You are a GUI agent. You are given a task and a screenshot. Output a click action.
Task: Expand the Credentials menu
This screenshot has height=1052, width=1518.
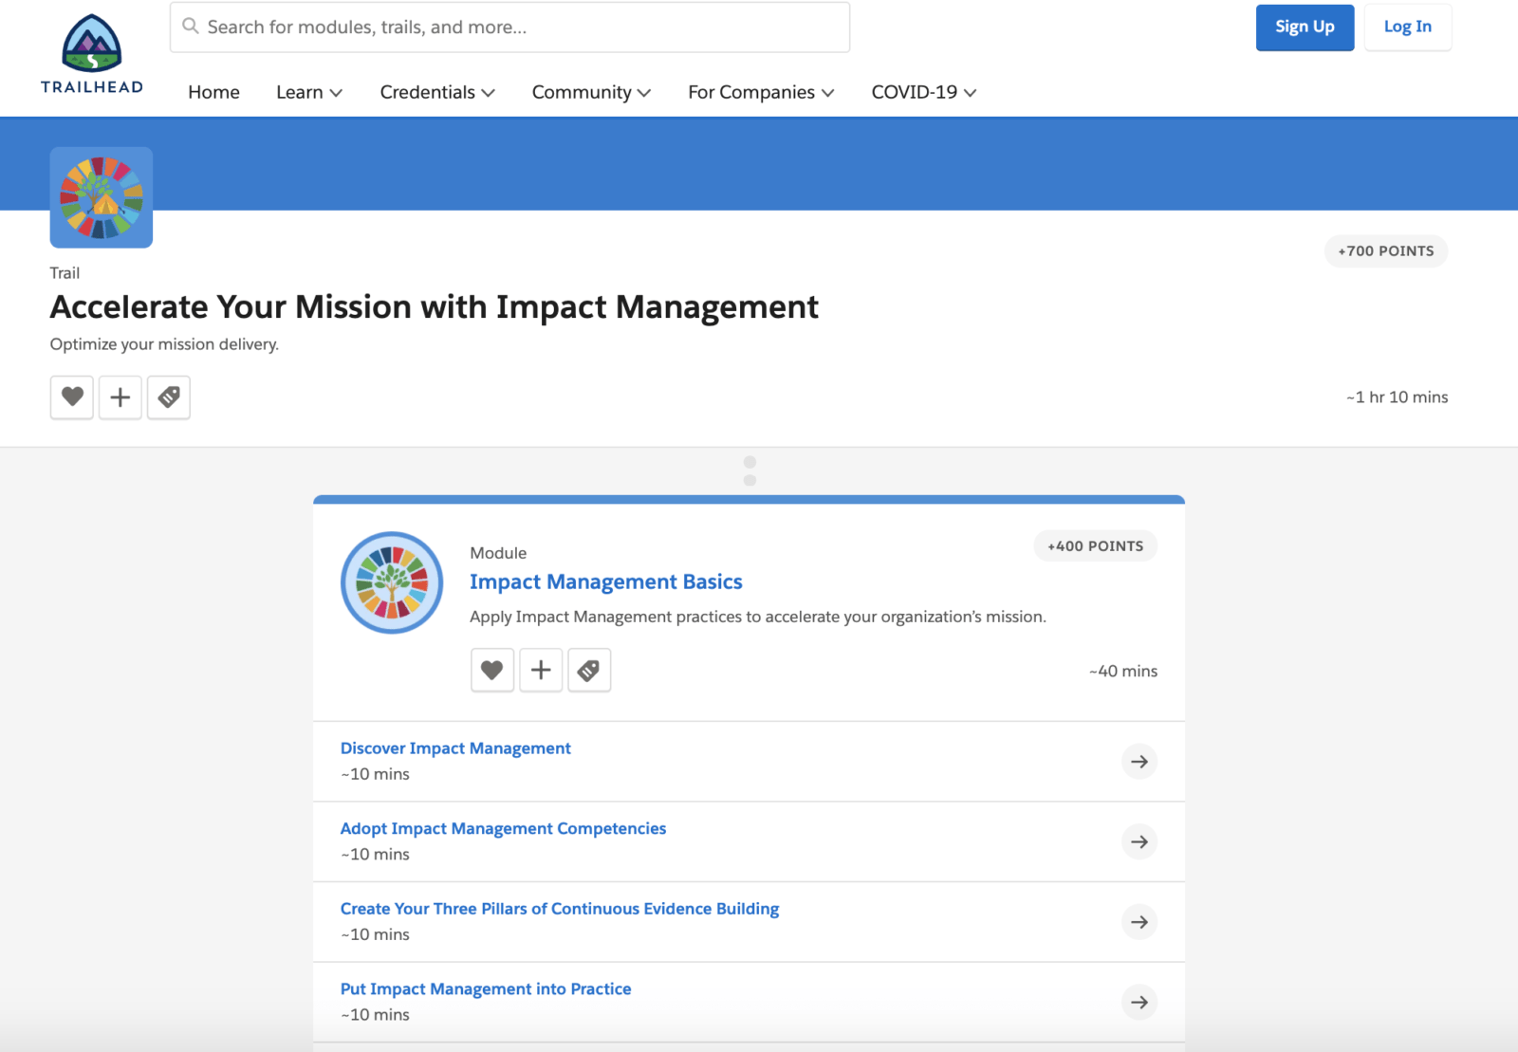pos(437,92)
